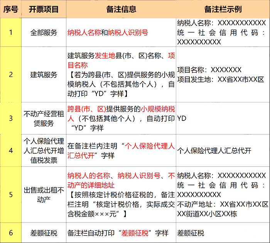This screenshot has height=243, width=270.
Task: Click example text 项目发生地：XX省XX市XX区
Action: (x=221, y=79)
